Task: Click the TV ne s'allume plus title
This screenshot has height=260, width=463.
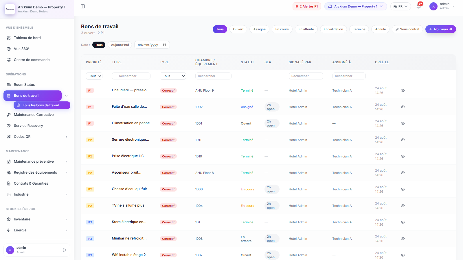Action: coord(128,205)
